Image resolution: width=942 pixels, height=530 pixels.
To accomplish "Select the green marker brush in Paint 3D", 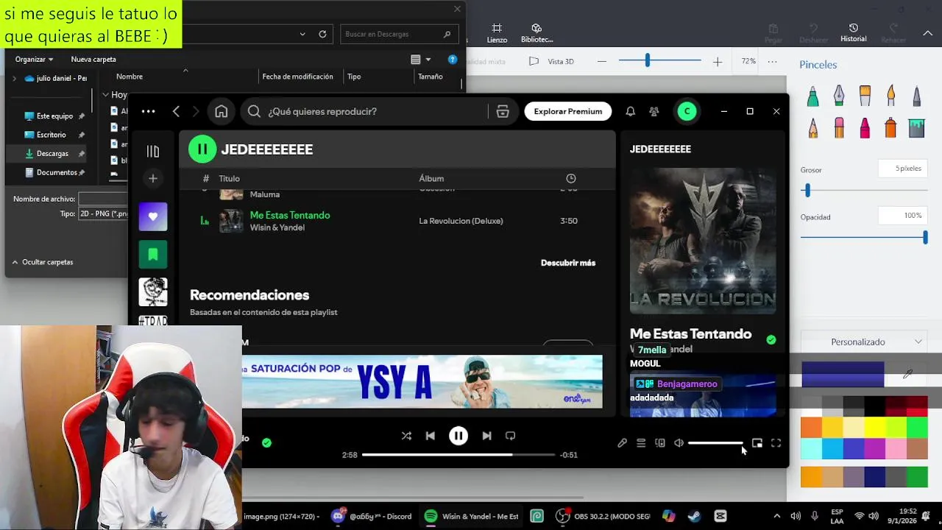I will pyautogui.click(x=812, y=96).
